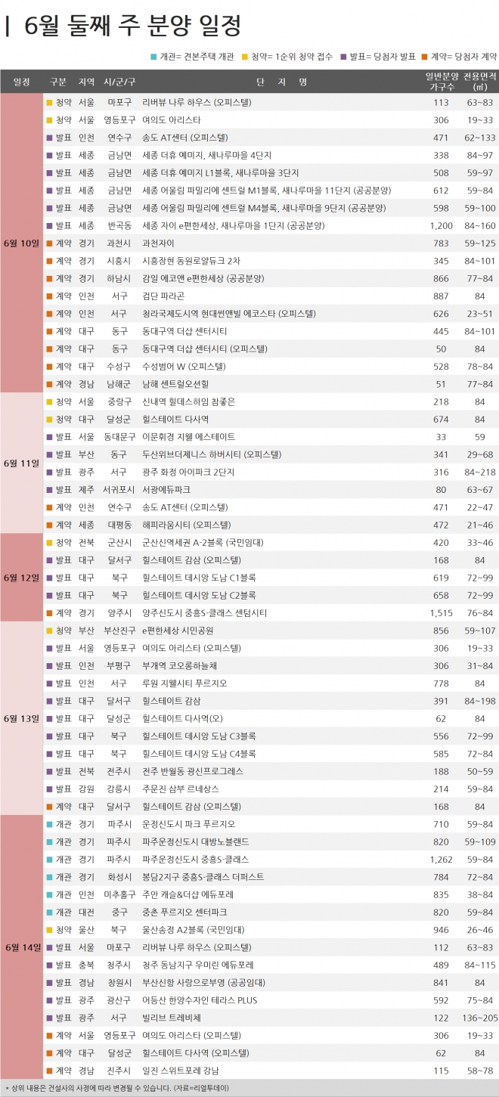The image size is (499, 1097).
Task: Select '청라국제도시역 현대썬앤빌 에코스타 (오피스텔)'
Action: point(229,313)
